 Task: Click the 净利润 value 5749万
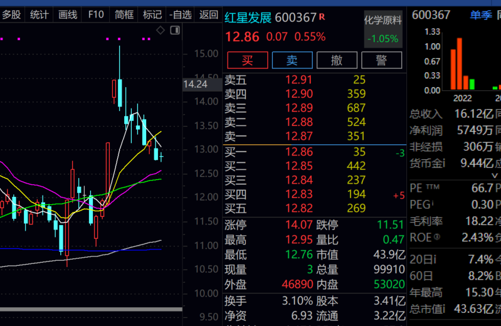[x=475, y=130]
